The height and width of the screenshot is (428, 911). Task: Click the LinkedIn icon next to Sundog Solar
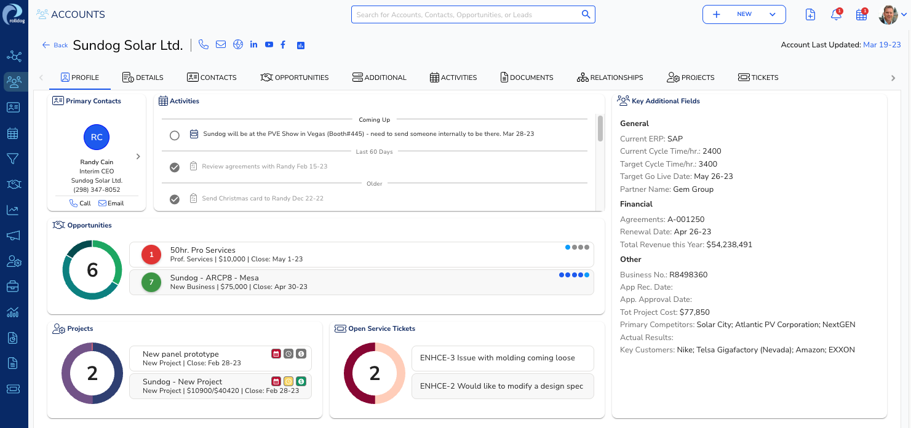pos(254,44)
